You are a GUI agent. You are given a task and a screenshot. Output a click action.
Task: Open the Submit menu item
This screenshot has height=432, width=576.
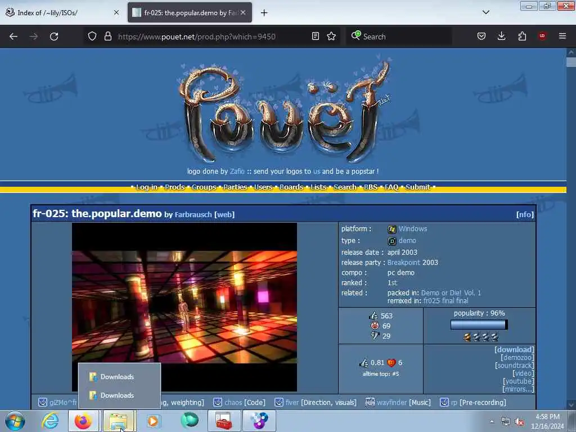418,187
